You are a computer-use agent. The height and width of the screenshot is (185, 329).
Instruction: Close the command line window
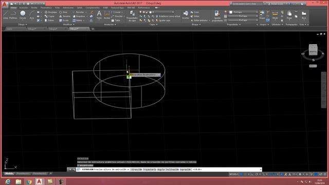70,170
